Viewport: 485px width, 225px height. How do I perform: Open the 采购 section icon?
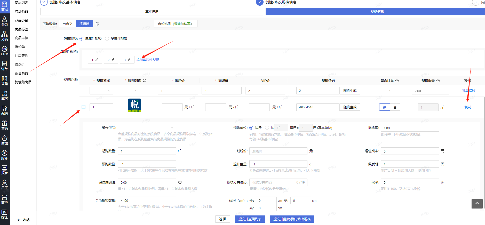click(x=5, y=81)
